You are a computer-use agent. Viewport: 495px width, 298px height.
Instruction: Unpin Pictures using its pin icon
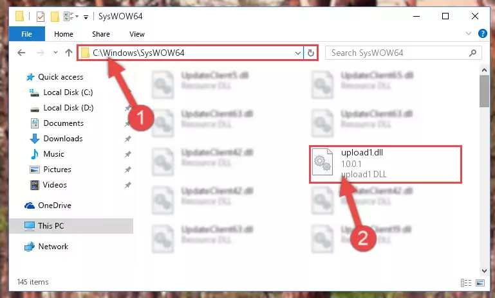(128, 170)
